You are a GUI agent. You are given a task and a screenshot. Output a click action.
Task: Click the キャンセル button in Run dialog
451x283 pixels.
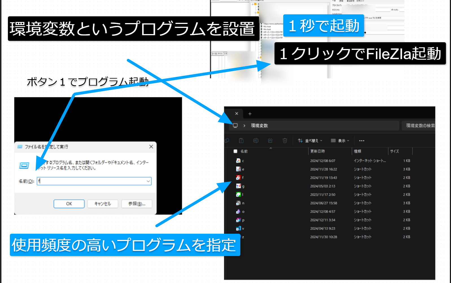click(103, 204)
